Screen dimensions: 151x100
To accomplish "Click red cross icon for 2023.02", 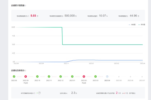I will click(x=84, y=77).
